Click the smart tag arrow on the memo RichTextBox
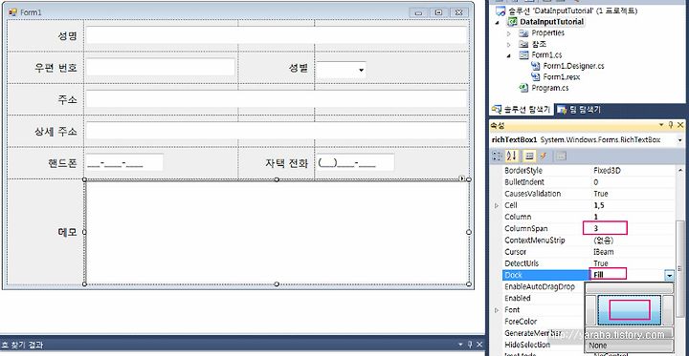Viewport: 689px width, 356px height. coord(461,178)
